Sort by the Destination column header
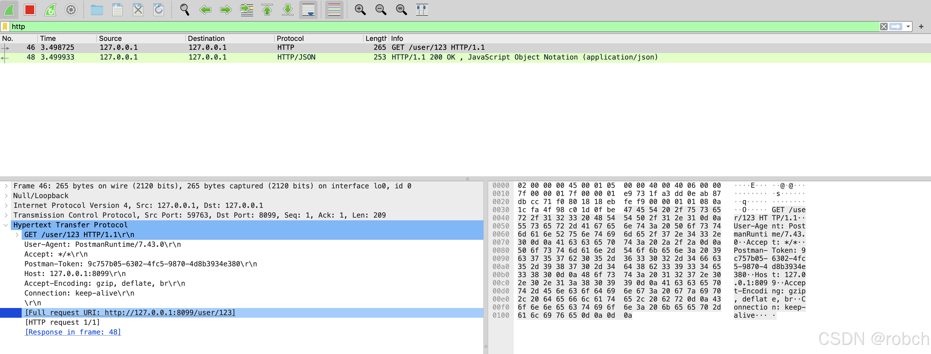This screenshot has width=931, height=354. click(230, 38)
